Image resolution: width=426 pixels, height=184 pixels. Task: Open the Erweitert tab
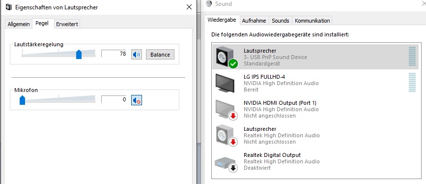click(67, 24)
